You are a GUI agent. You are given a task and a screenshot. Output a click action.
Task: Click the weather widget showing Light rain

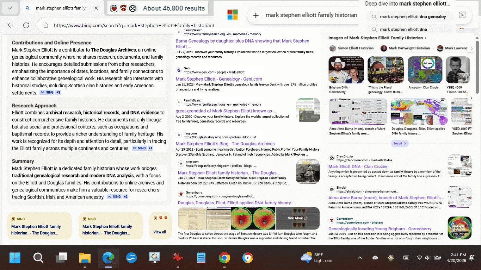(x=316, y=258)
